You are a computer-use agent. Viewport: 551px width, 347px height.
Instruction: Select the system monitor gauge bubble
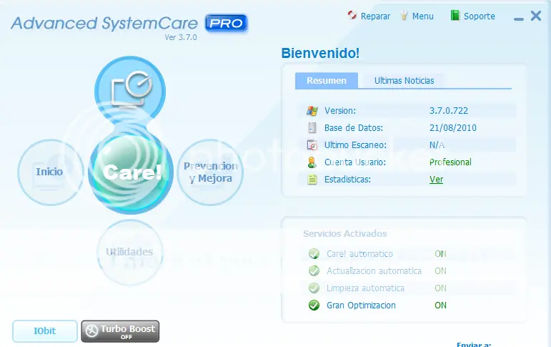pos(130,91)
